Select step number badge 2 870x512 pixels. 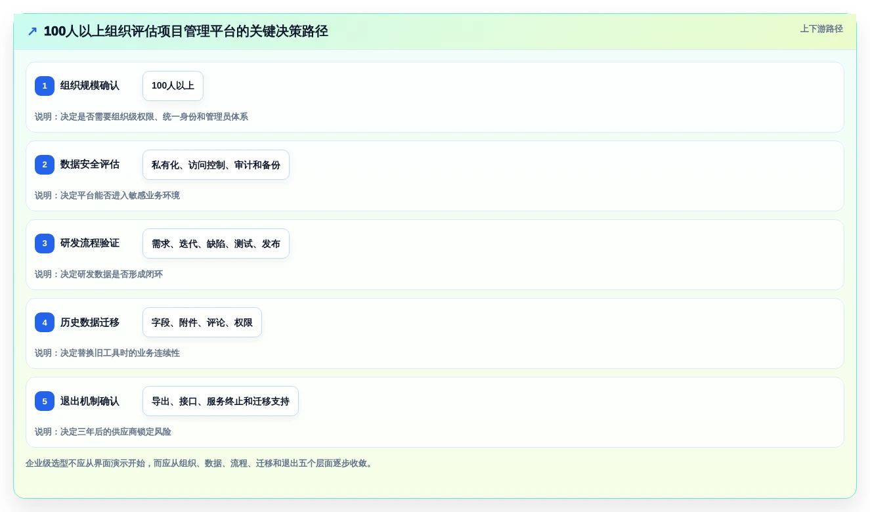45,165
